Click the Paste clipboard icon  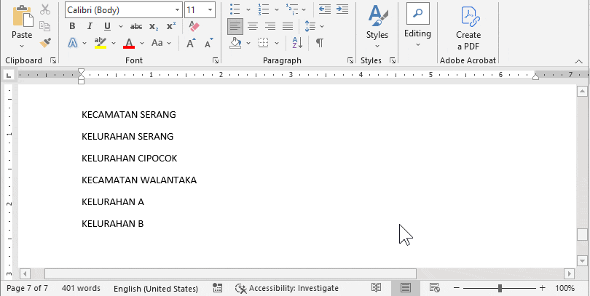[x=23, y=16]
